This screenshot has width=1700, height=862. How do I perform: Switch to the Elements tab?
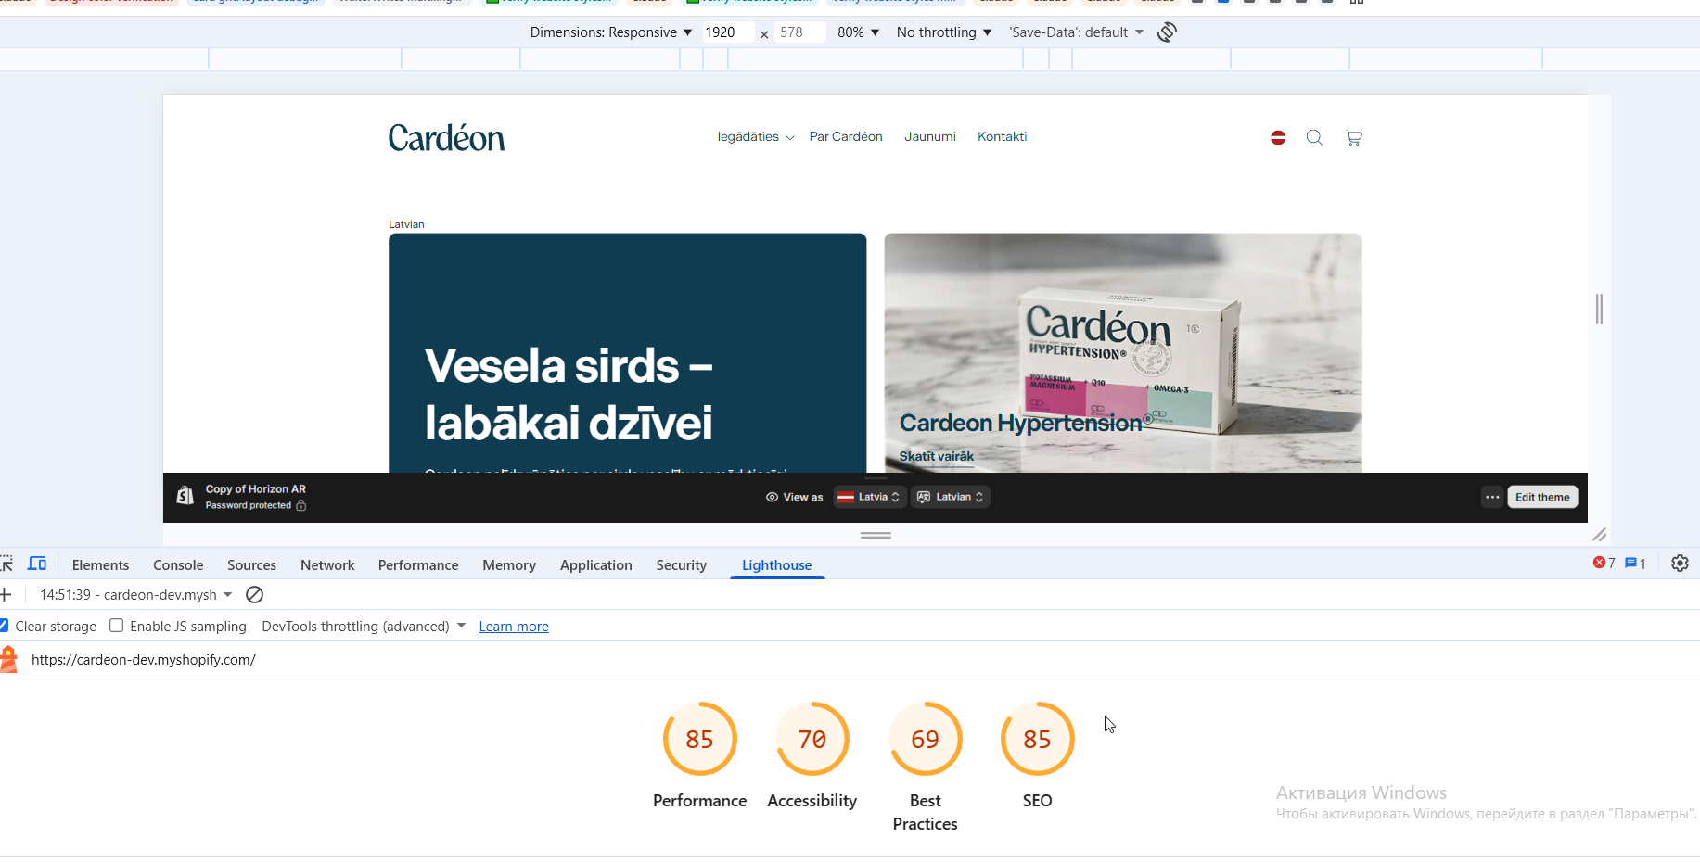[100, 564]
